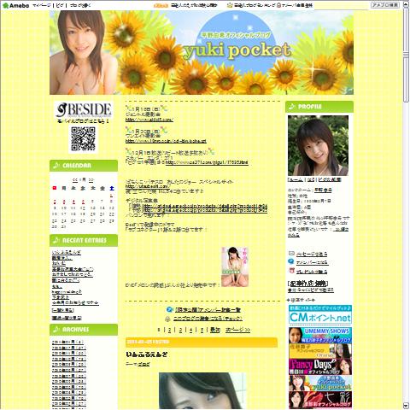Click the Ameblo search button
This screenshot has width=410, height=410.
(385, 5)
